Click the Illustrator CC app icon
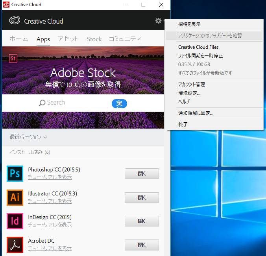 click(x=15, y=197)
